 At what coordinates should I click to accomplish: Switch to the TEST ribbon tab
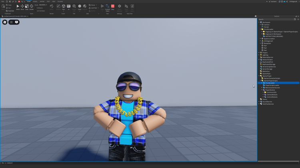point(48,2)
